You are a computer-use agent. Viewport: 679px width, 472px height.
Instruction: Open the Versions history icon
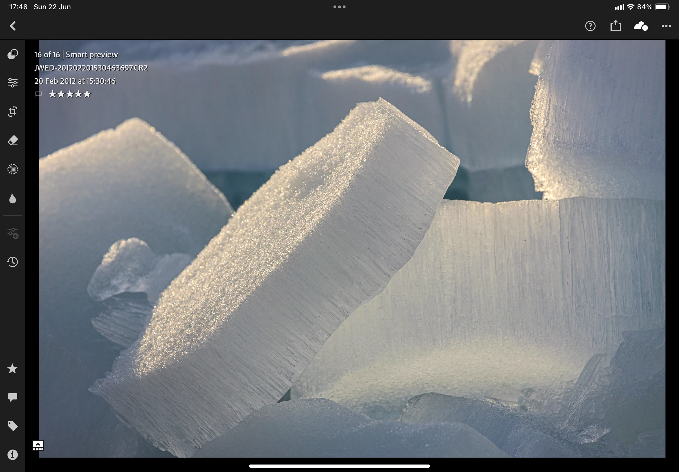(x=12, y=262)
